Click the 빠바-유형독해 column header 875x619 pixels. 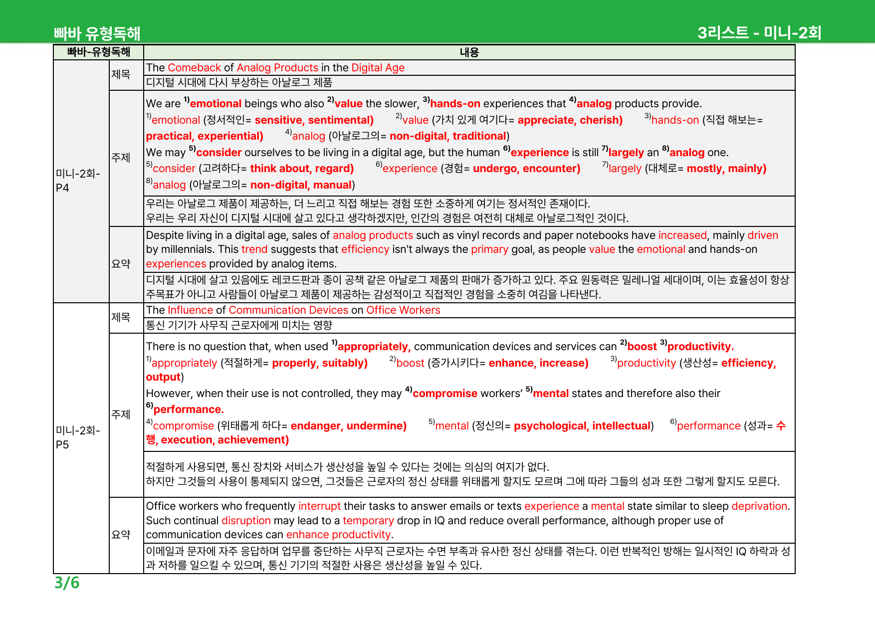[98, 52]
